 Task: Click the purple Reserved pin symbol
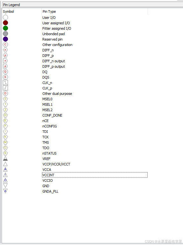point(5,39)
